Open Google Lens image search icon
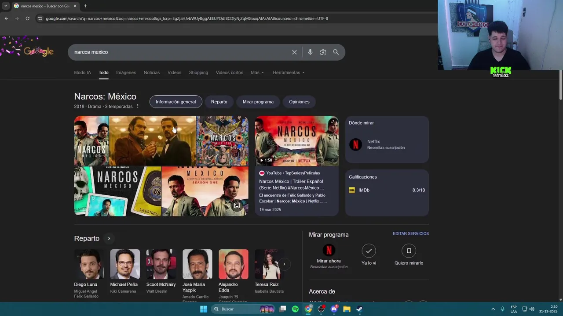This screenshot has width=563, height=316. 323,52
